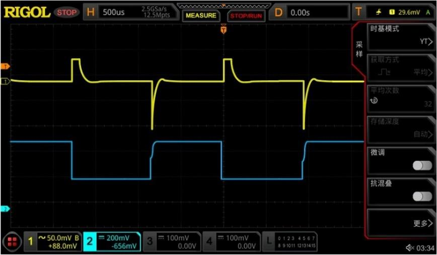The image size is (437, 255).
Task: Tap the 2.5GSa/s sample rate readout
Action: pos(154,9)
